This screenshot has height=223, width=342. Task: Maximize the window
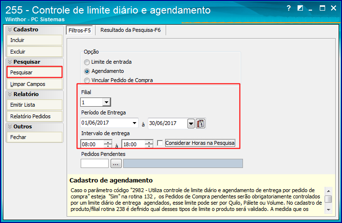coord(322,8)
